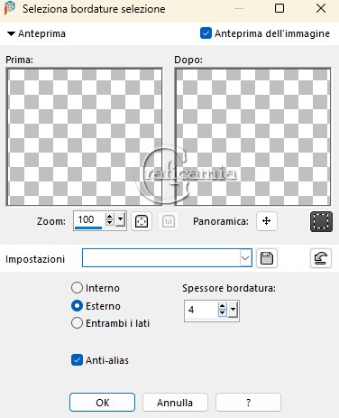Cancel dialog with Annulla button
339x418 pixels.
click(x=175, y=403)
